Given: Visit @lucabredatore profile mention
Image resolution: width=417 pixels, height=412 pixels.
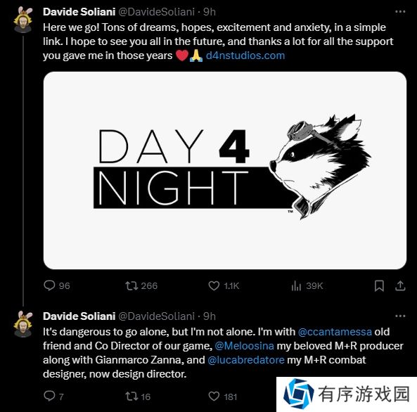Looking at the screenshot, I should [246, 360].
